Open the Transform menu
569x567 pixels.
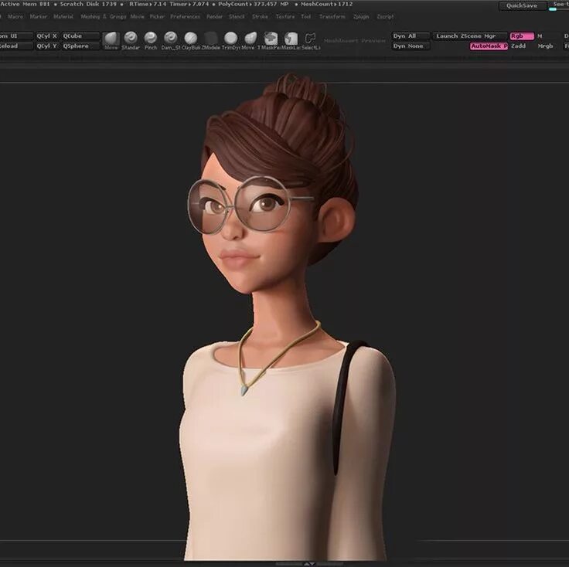(x=332, y=17)
